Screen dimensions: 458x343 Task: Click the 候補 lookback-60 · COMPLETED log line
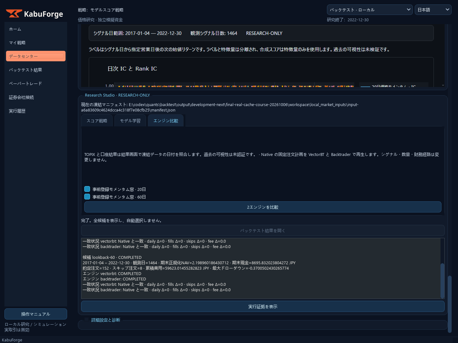point(112,257)
